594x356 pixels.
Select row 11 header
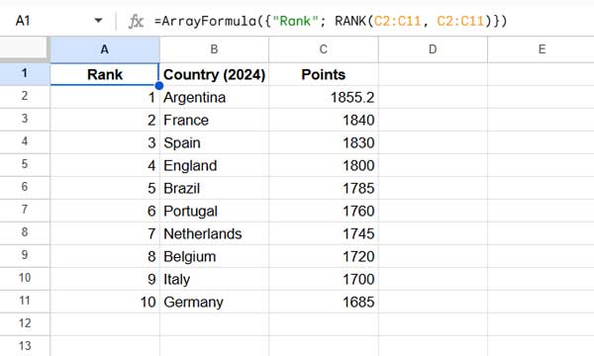tap(25, 302)
